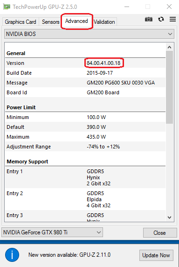Open the Sensors tab
This screenshot has height=267, width=179.
click(x=50, y=22)
